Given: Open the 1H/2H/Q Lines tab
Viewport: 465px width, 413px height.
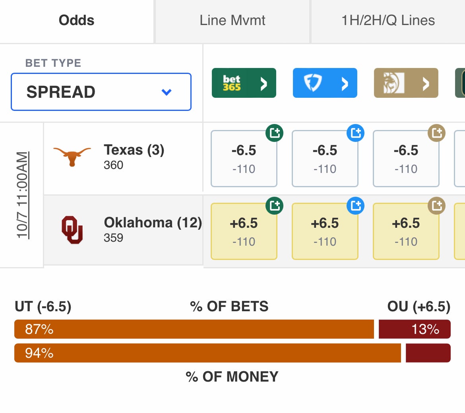Looking at the screenshot, I should (388, 21).
